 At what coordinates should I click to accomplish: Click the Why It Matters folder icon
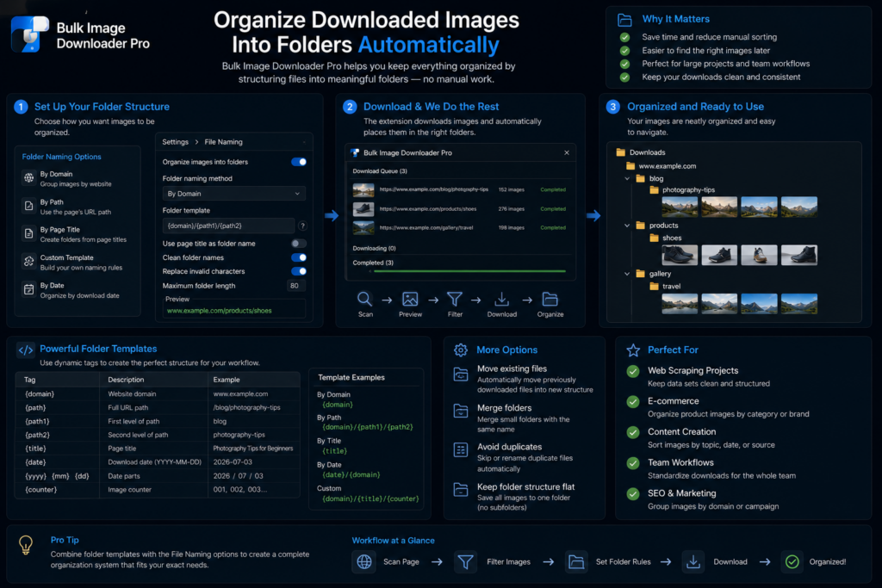[624, 20]
